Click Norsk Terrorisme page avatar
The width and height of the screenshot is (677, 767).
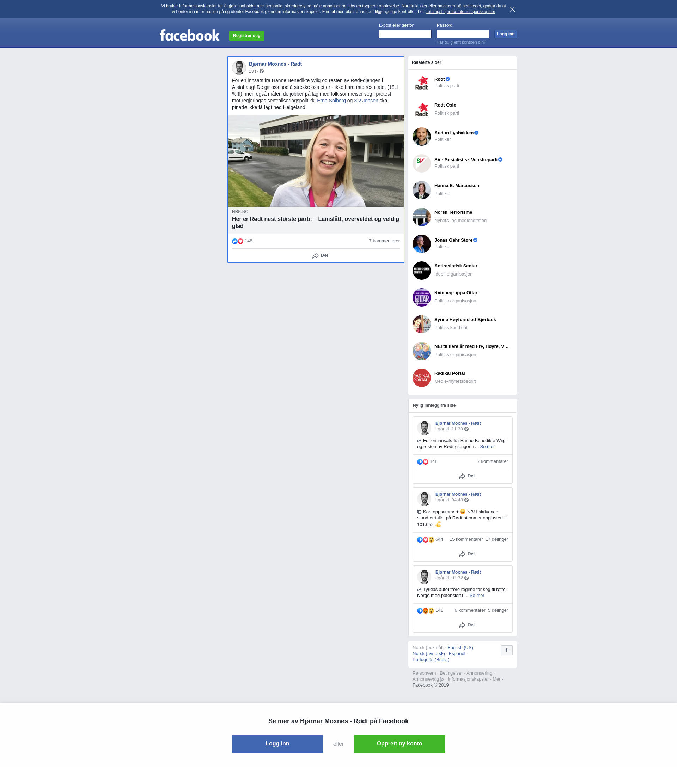pyautogui.click(x=422, y=217)
